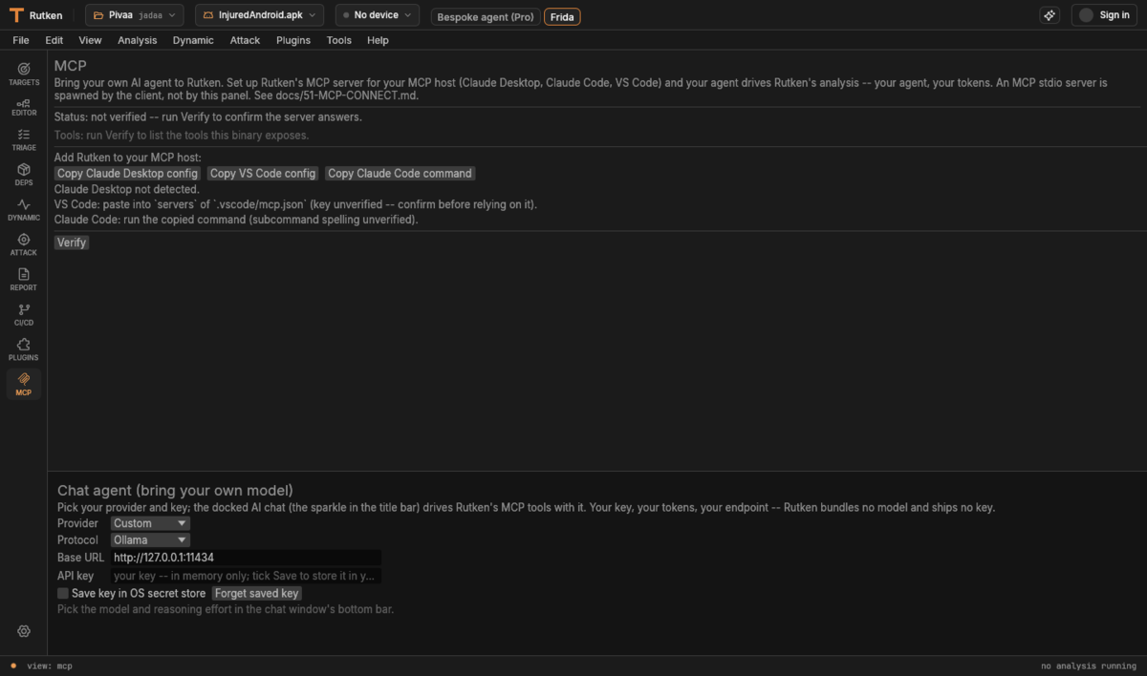Toggle the Bespoke agent (Pro) pill
This screenshot has width=1147, height=676.
pos(486,16)
